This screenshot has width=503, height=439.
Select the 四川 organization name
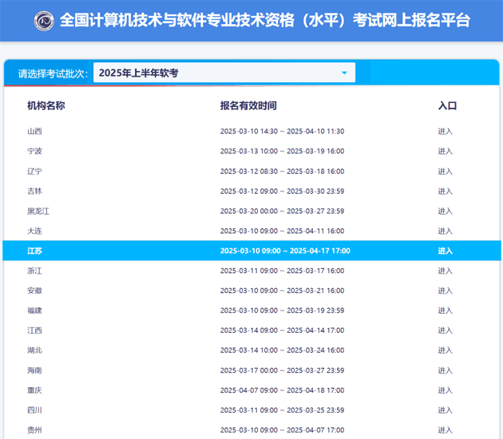(34, 410)
